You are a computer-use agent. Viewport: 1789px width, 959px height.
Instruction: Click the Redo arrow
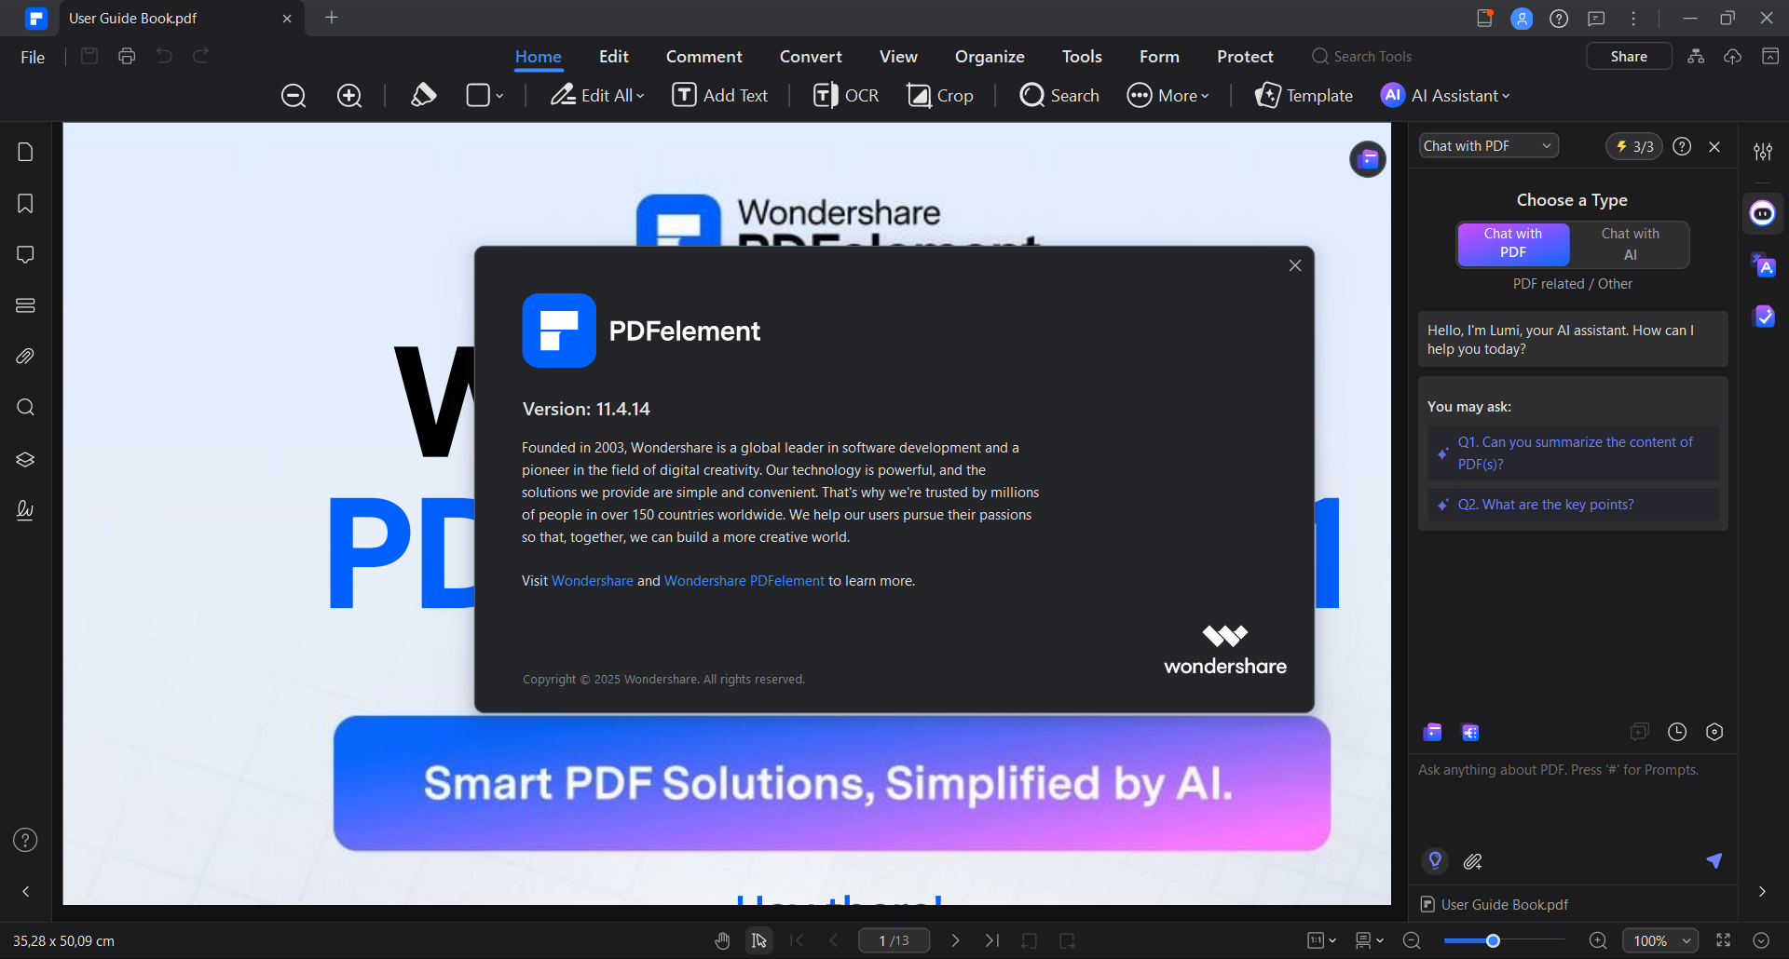(201, 56)
